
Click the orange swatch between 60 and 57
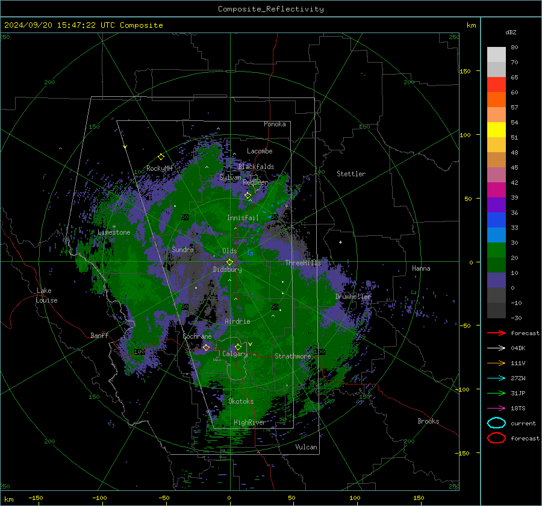496,100
